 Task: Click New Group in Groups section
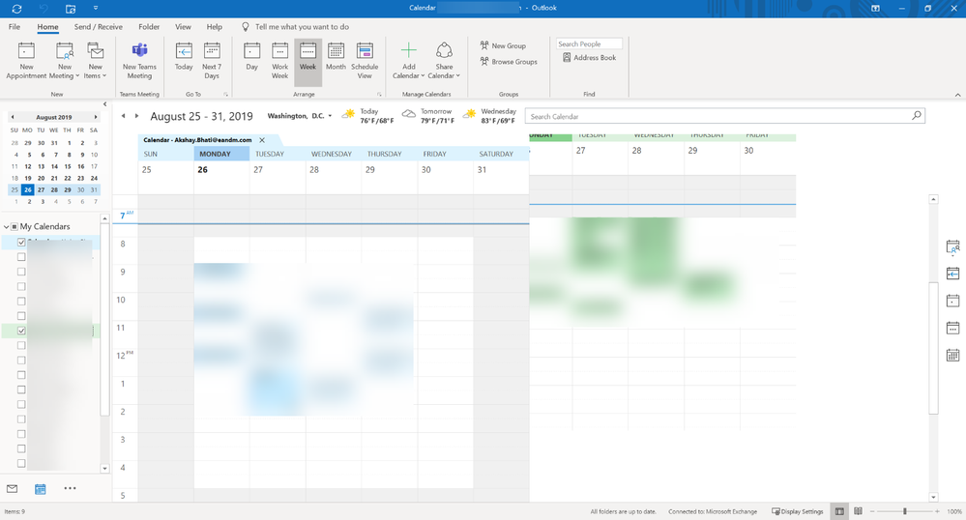click(x=503, y=45)
